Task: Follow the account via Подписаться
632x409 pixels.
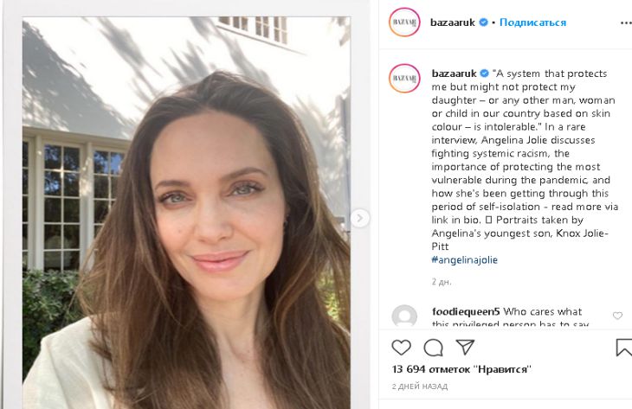Action: (532, 22)
